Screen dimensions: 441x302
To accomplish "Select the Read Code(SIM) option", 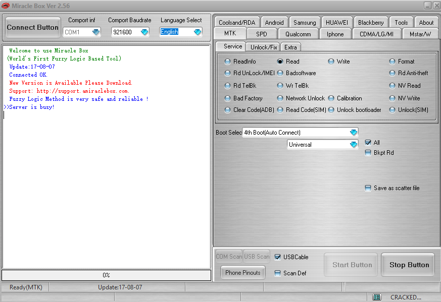I will [302, 110].
